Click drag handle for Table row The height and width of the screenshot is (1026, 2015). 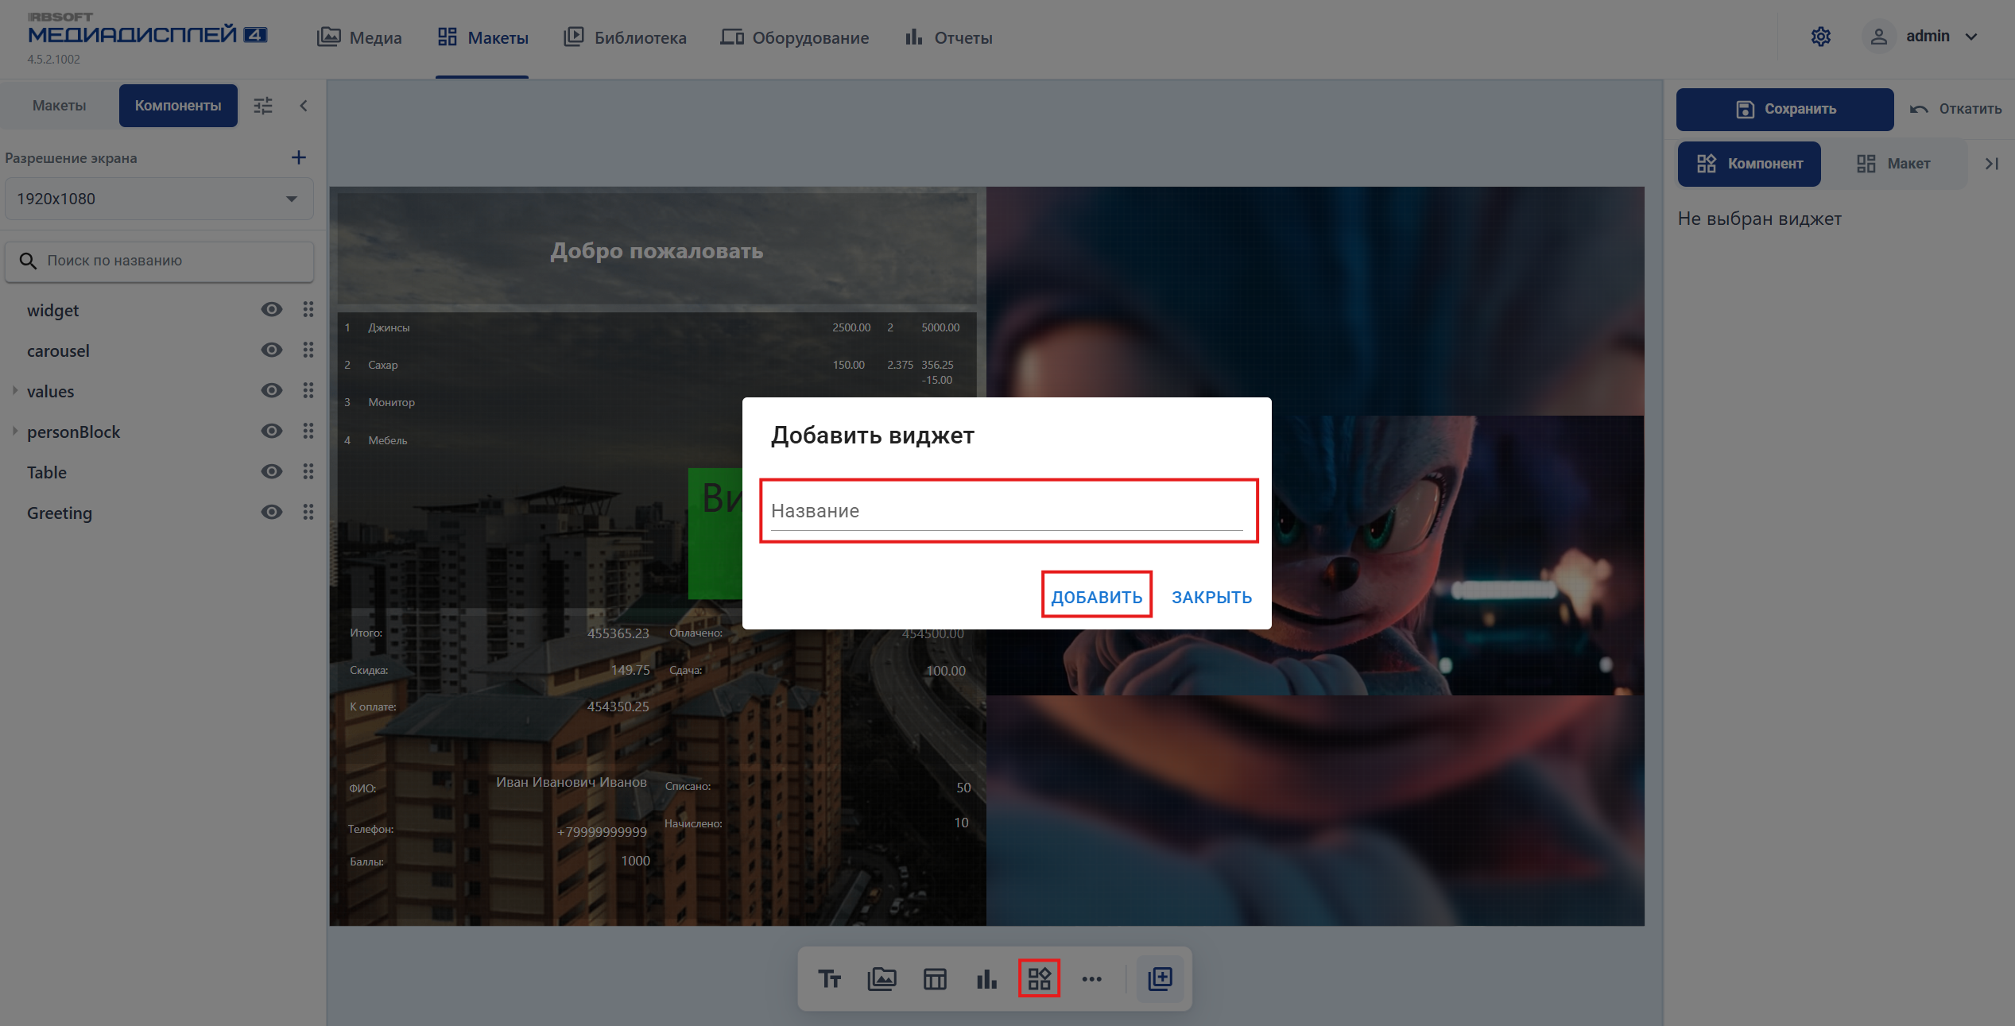(308, 472)
